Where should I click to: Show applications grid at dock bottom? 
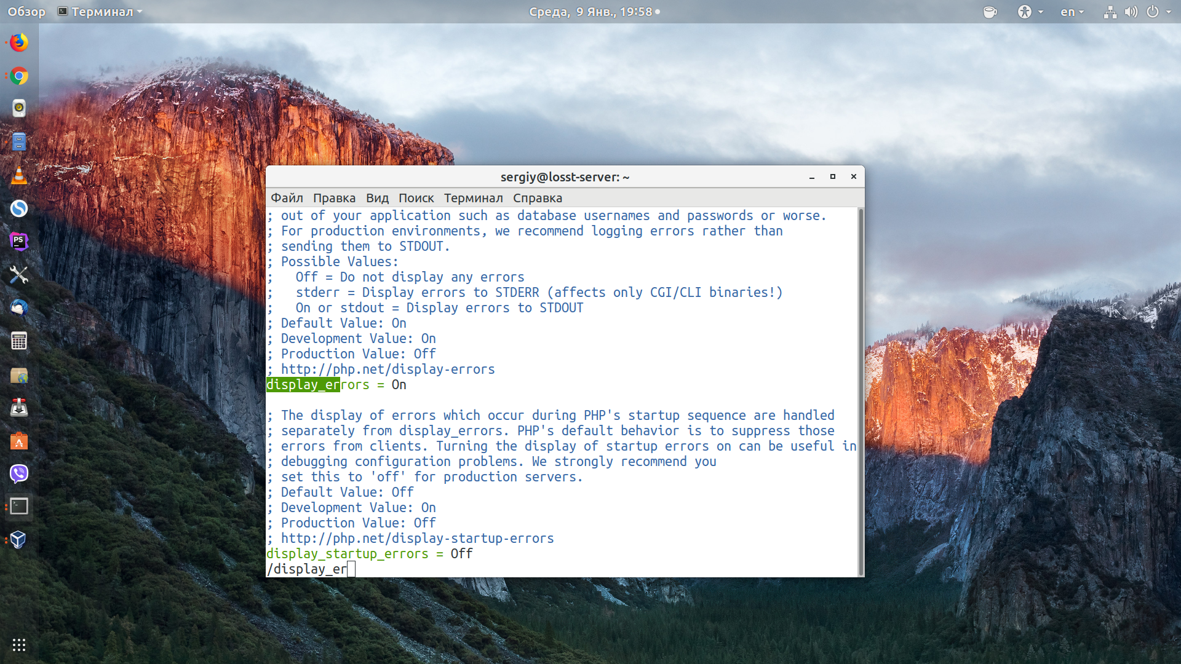19,644
